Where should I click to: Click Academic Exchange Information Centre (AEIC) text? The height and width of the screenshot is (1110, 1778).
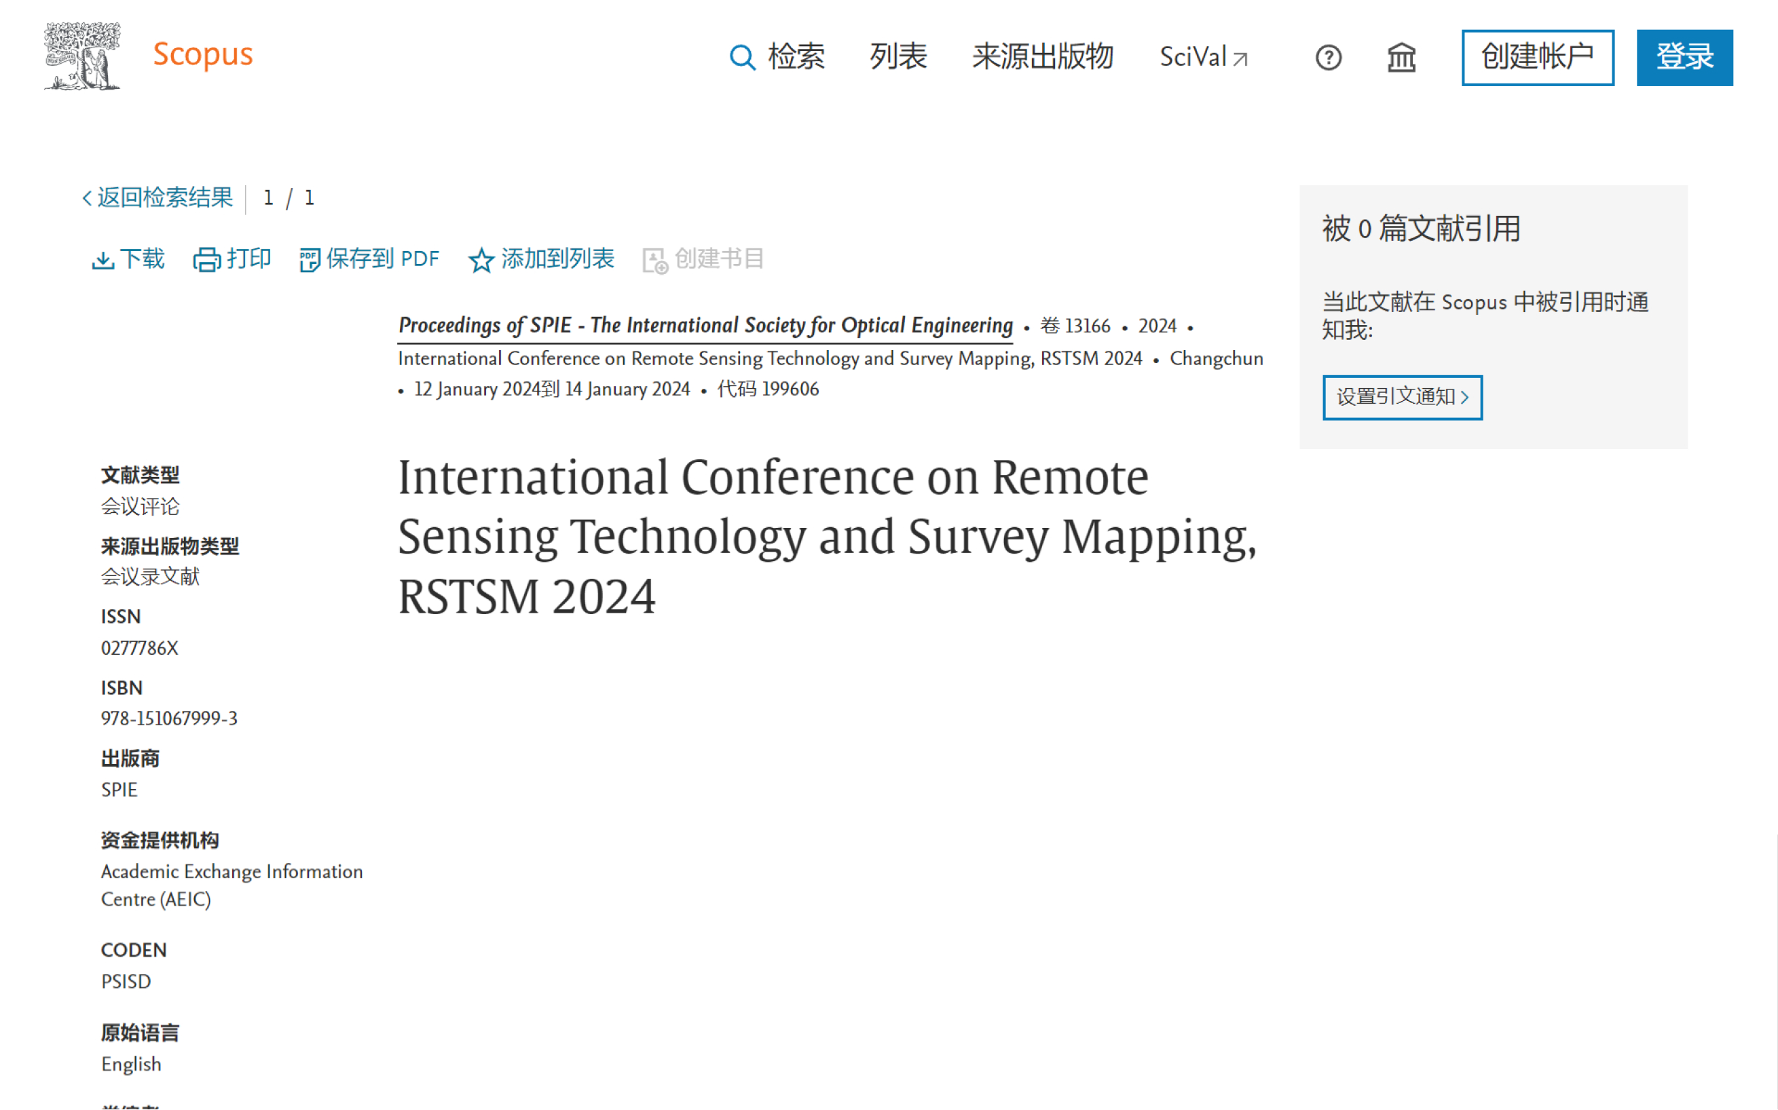pyautogui.click(x=231, y=885)
